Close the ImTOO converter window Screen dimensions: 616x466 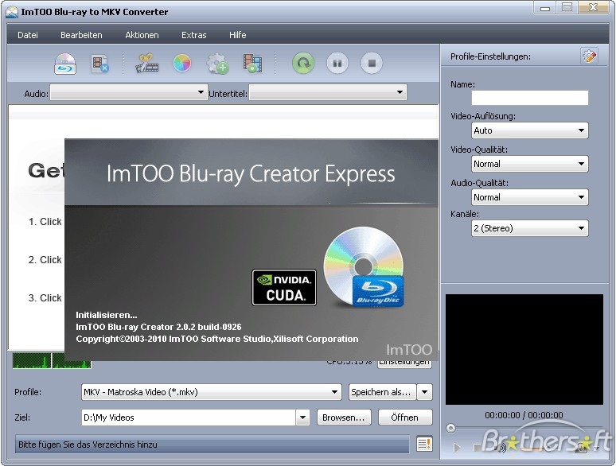point(593,7)
